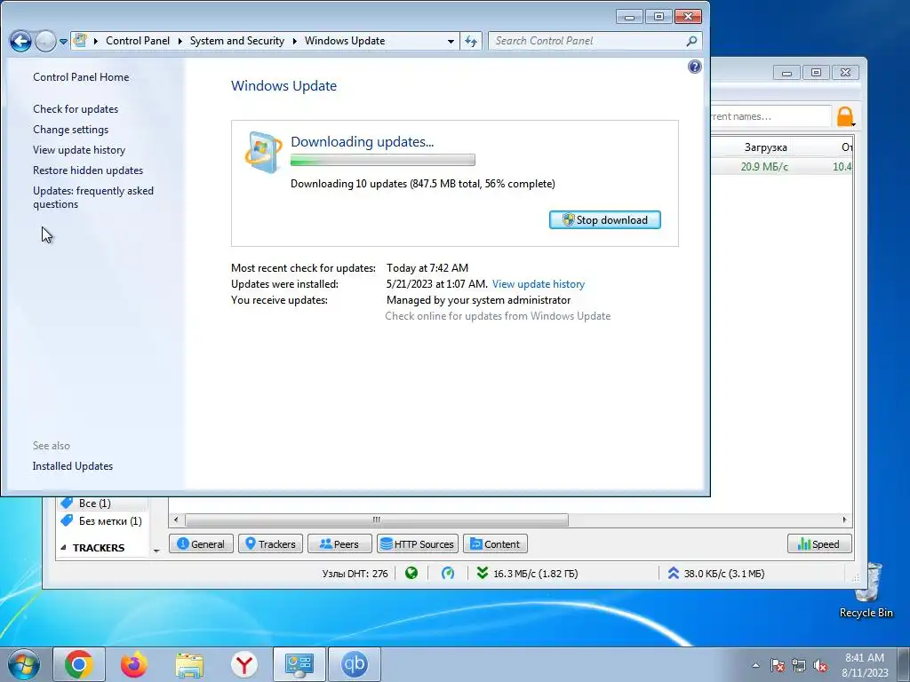Click the Control Panel icon in address bar
The width and height of the screenshot is (910, 682).
81,41
